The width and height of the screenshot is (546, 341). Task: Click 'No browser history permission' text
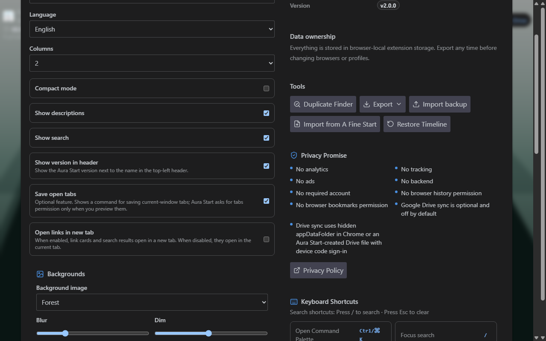click(x=441, y=193)
